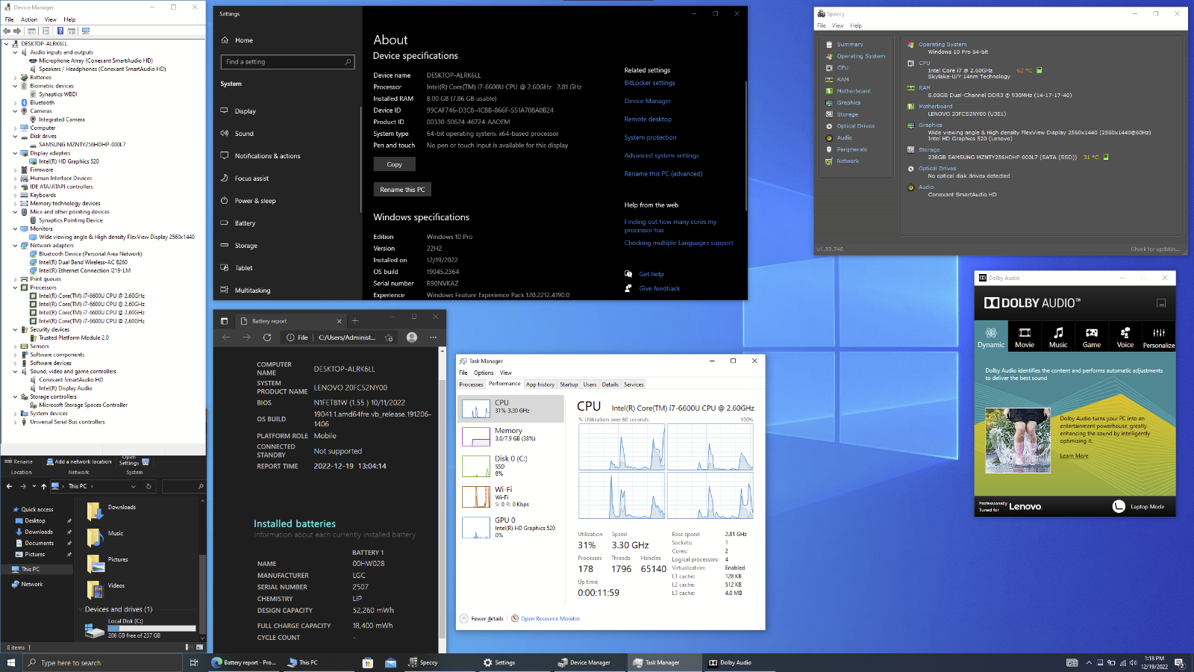Collapse the Processors node in Device Manager
Screen dimensions: 1194x672
point(15,287)
